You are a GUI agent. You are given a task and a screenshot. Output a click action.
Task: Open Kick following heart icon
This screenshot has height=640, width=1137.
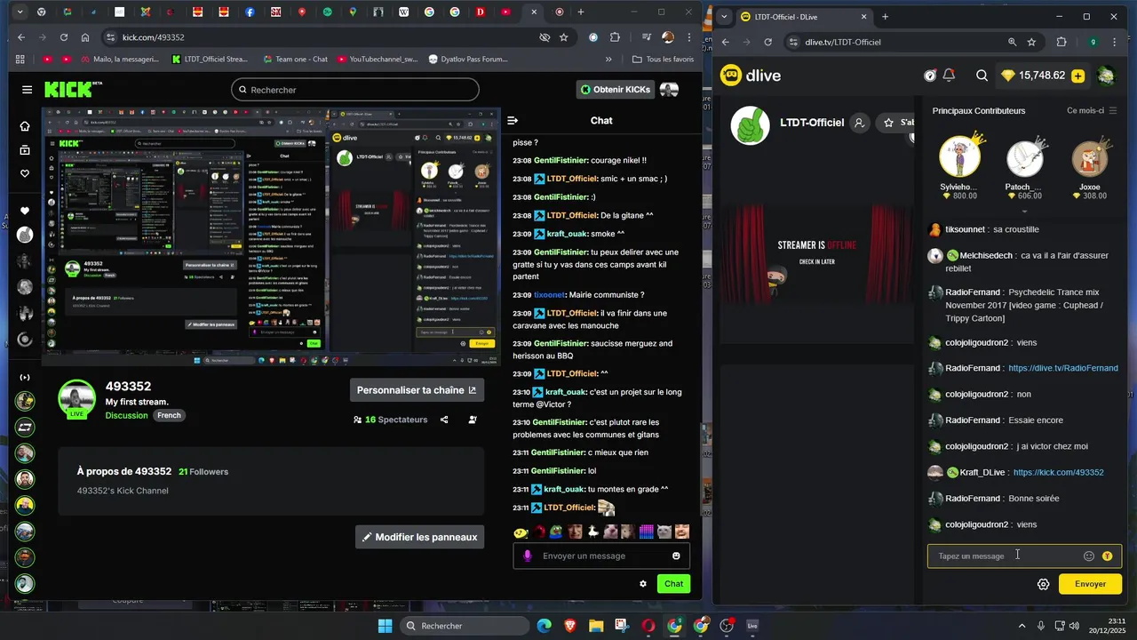(x=25, y=173)
